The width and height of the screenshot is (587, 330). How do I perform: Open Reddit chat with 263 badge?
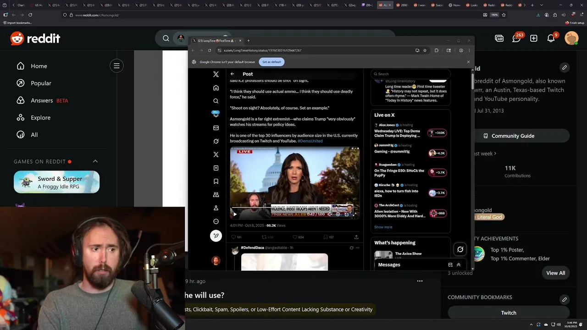tap(517, 38)
